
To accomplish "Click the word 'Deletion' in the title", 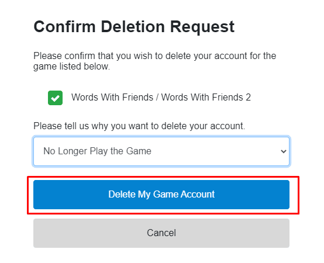I will [x=133, y=26].
